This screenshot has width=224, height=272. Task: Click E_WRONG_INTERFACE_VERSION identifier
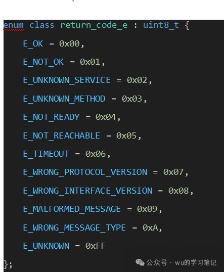click(x=88, y=191)
